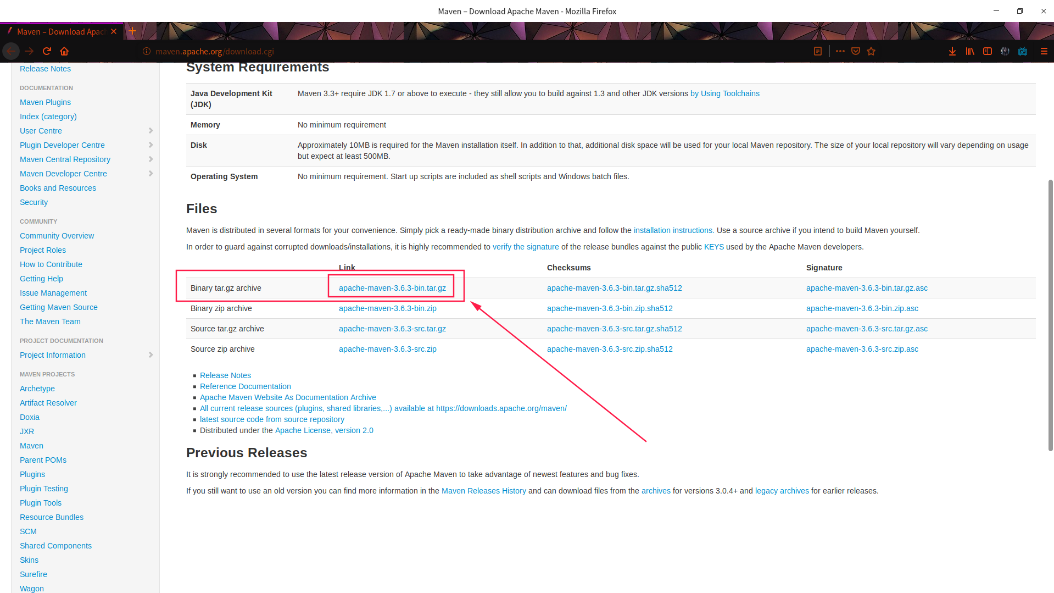This screenshot has height=593, width=1054.
Task: Open Release Notes in sidebar
Action: (x=45, y=69)
